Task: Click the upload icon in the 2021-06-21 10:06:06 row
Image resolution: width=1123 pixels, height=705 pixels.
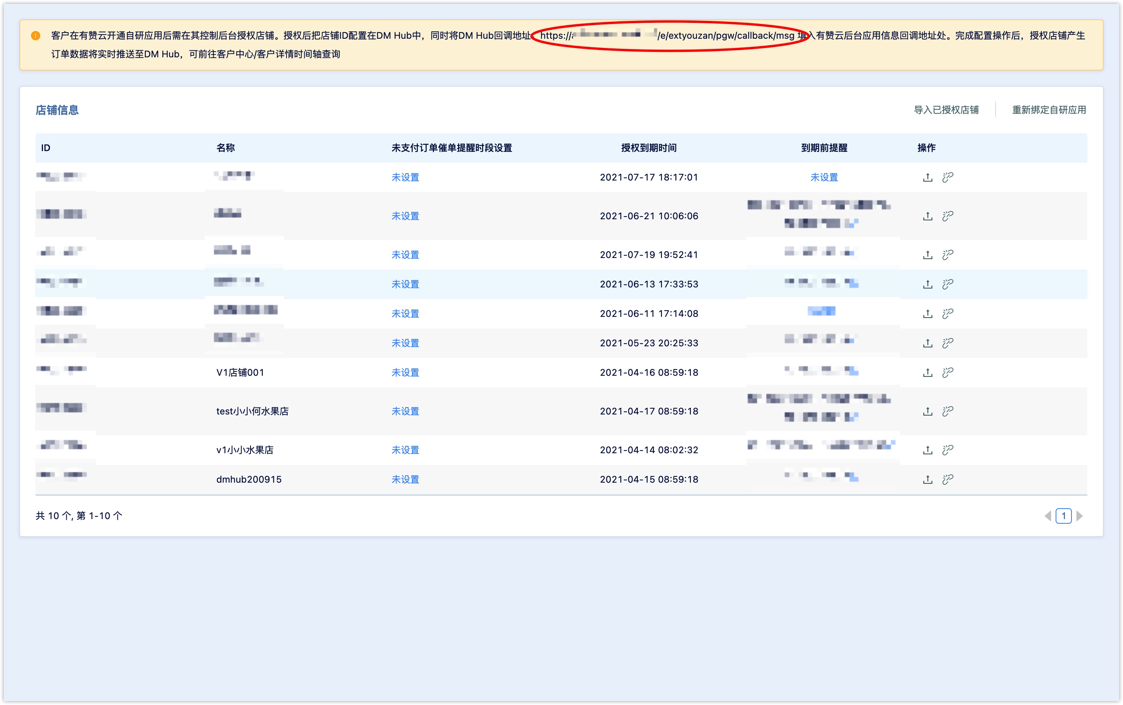Action: click(x=927, y=216)
